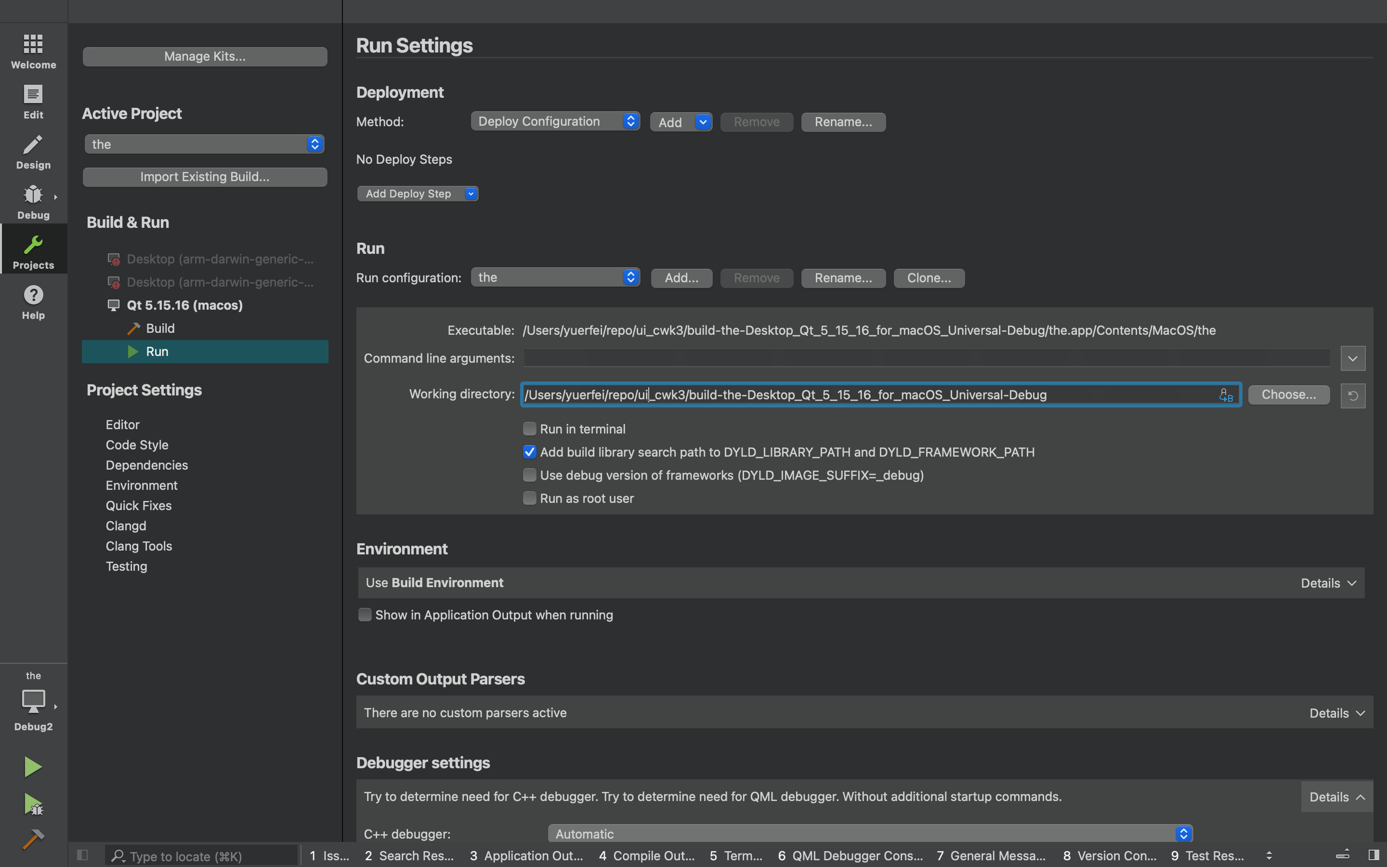Viewport: 1387px width, 867px height.
Task: Click the Clone run configuration button
Action: pyautogui.click(x=929, y=278)
